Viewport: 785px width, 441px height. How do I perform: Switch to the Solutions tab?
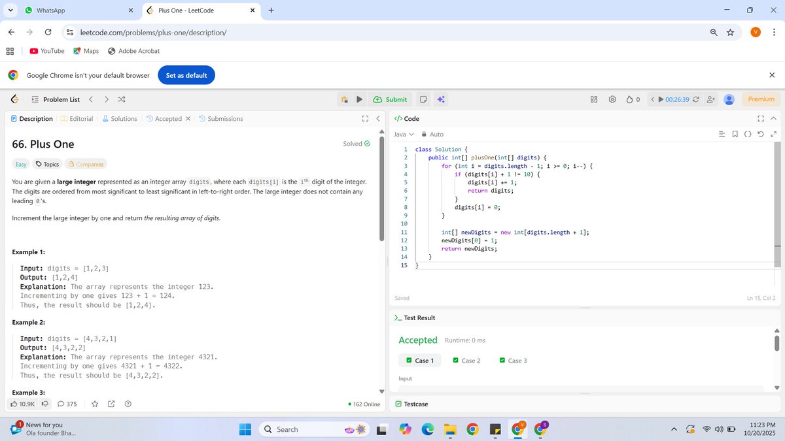[120, 119]
